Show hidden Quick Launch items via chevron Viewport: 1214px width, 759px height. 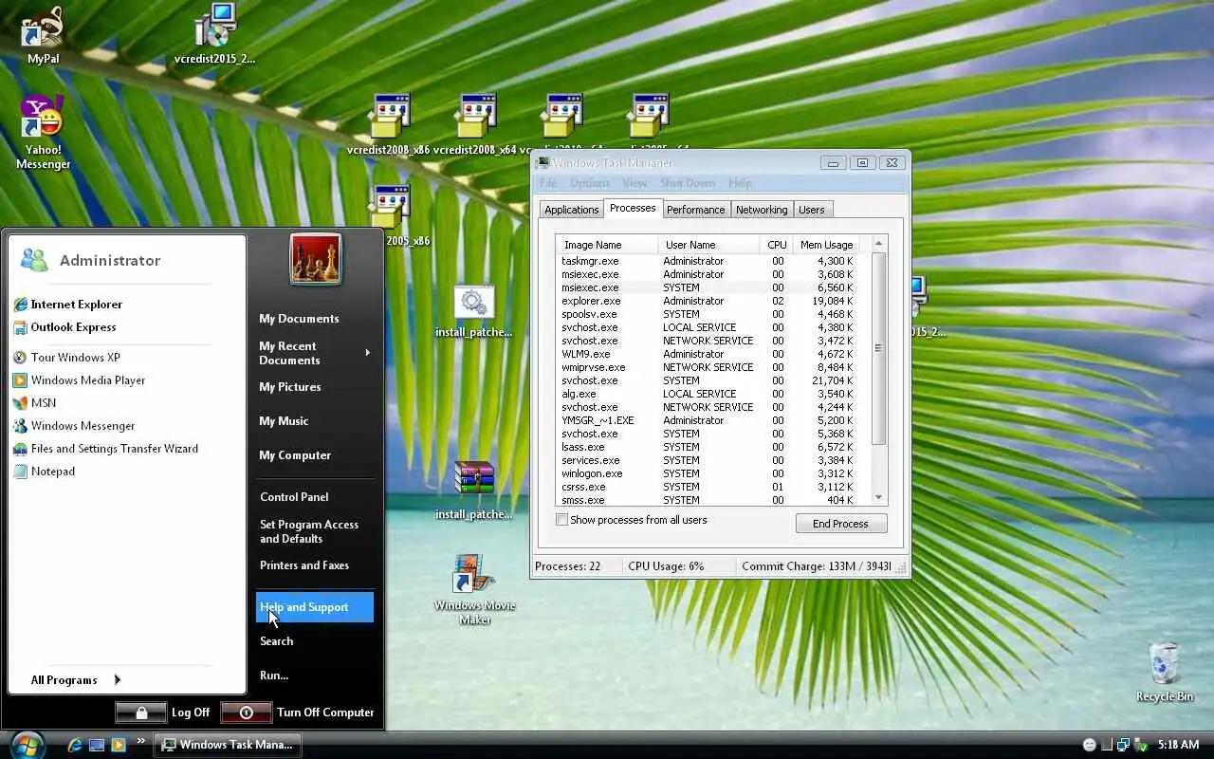click(x=141, y=741)
